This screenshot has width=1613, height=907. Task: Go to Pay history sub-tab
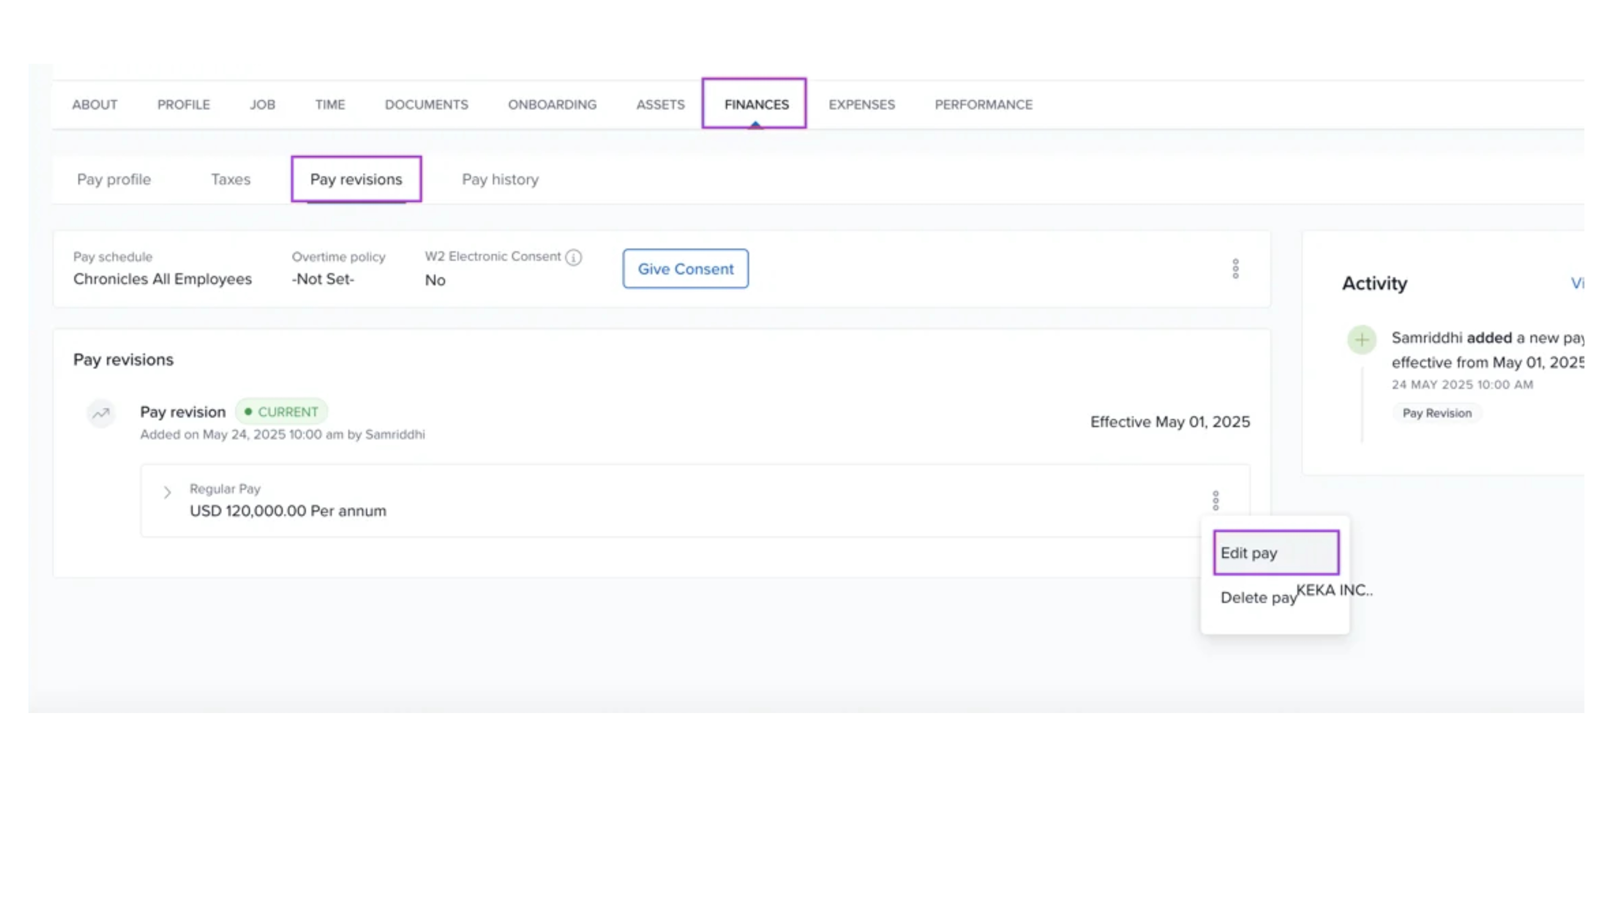tap(500, 180)
